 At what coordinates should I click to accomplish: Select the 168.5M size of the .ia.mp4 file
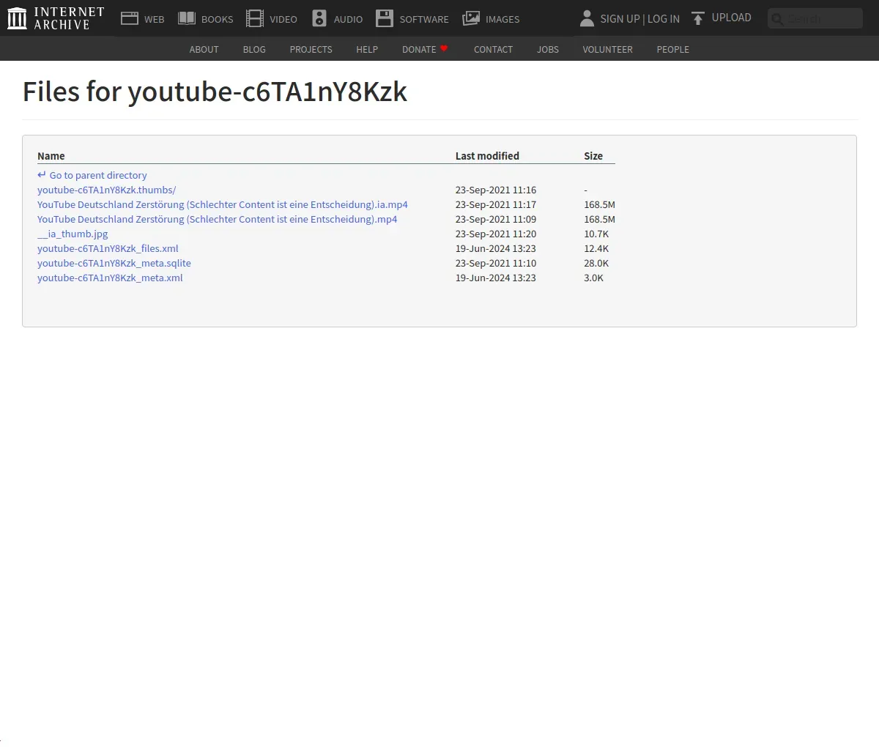pyautogui.click(x=599, y=204)
